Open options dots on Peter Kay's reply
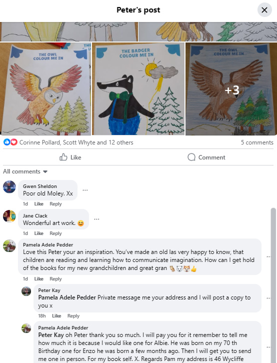This screenshot has height=363, width=277. [x=268, y=298]
